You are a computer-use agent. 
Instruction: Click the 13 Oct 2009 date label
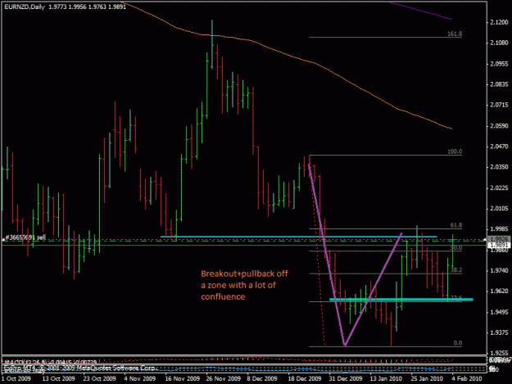click(58, 378)
